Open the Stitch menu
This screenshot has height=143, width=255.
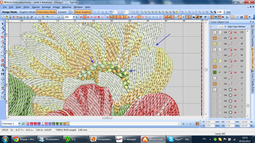coord(26,7)
